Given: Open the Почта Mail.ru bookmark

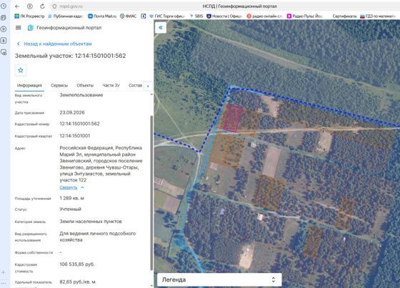Looking at the screenshot, I should click(102, 16).
